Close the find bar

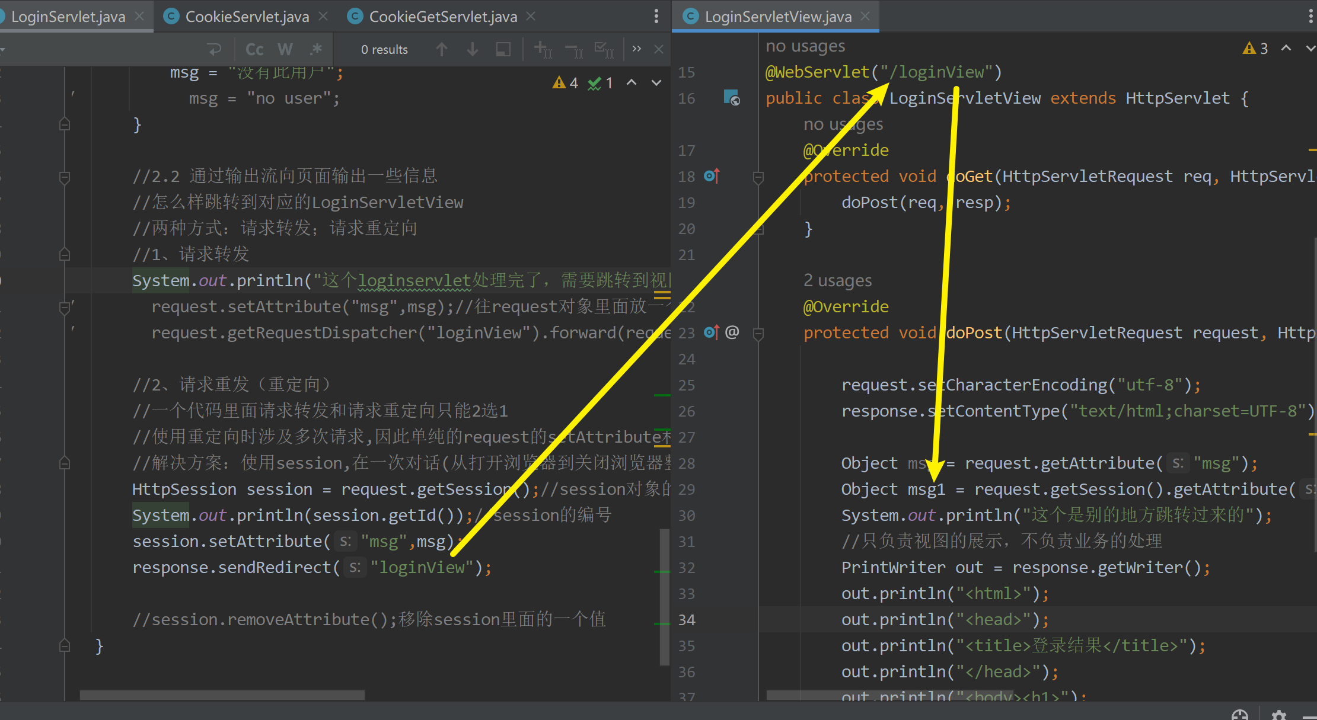coord(658,49)
